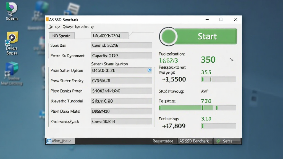Open the 'Dirien Sepst' desktop icon

coord(12,43)
